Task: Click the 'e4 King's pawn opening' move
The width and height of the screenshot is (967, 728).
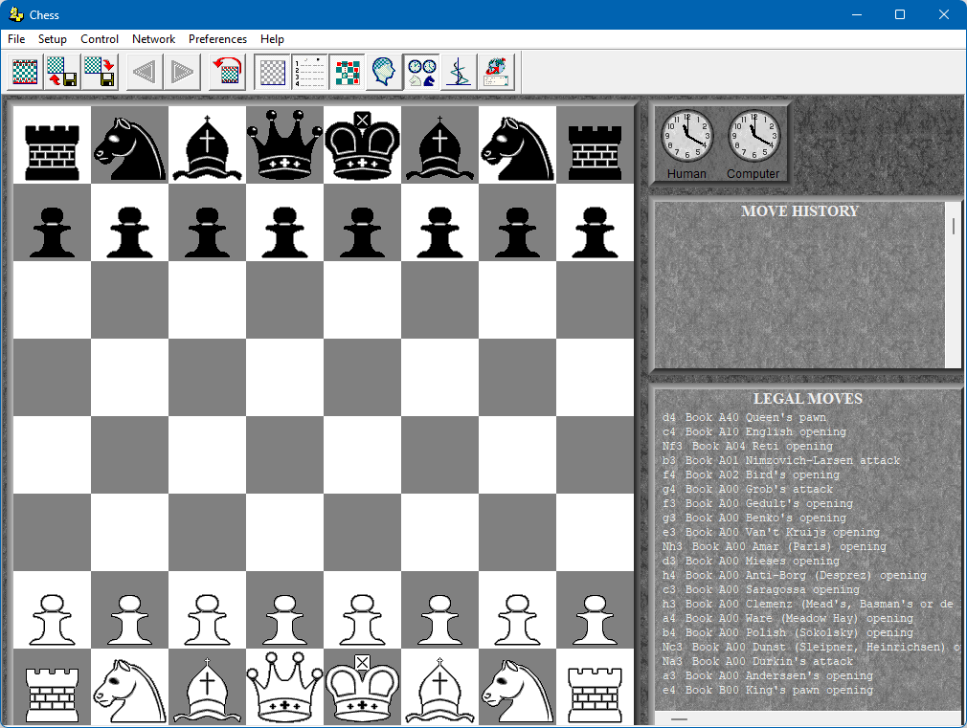Action: click(x=768, y=690)
